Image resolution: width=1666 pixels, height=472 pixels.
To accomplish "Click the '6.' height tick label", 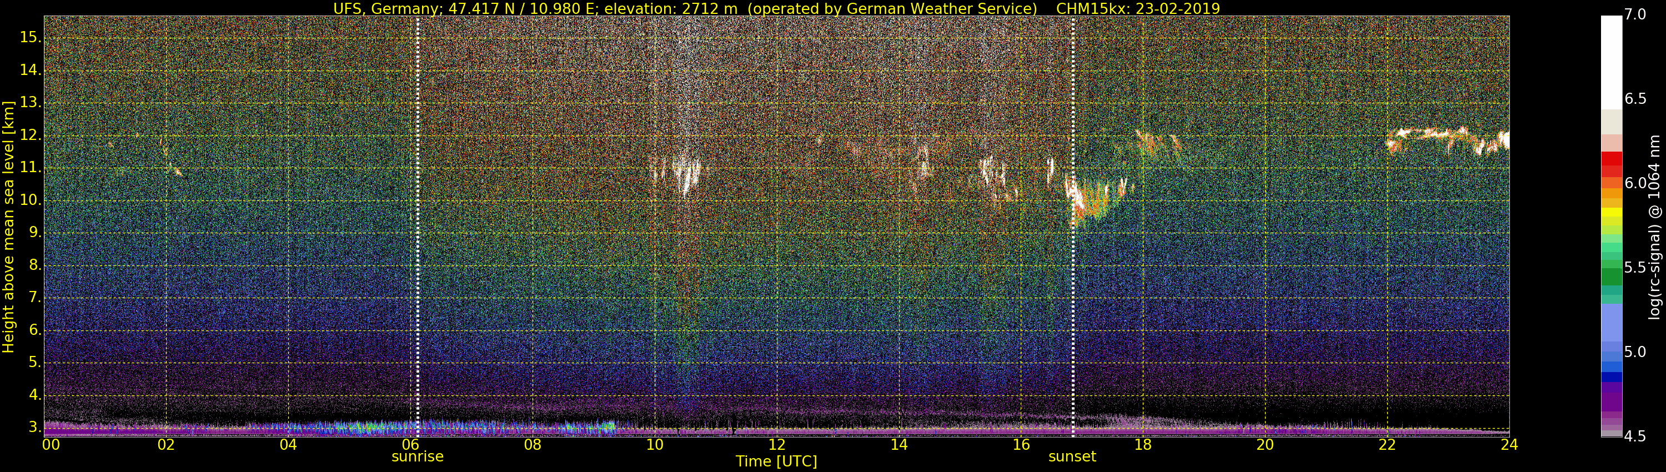I will 34,330.
